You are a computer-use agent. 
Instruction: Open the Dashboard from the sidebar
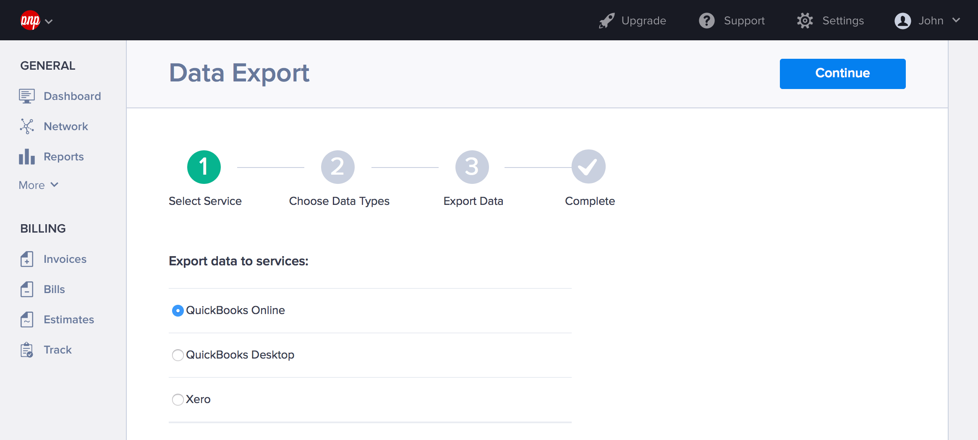[27, 96]
